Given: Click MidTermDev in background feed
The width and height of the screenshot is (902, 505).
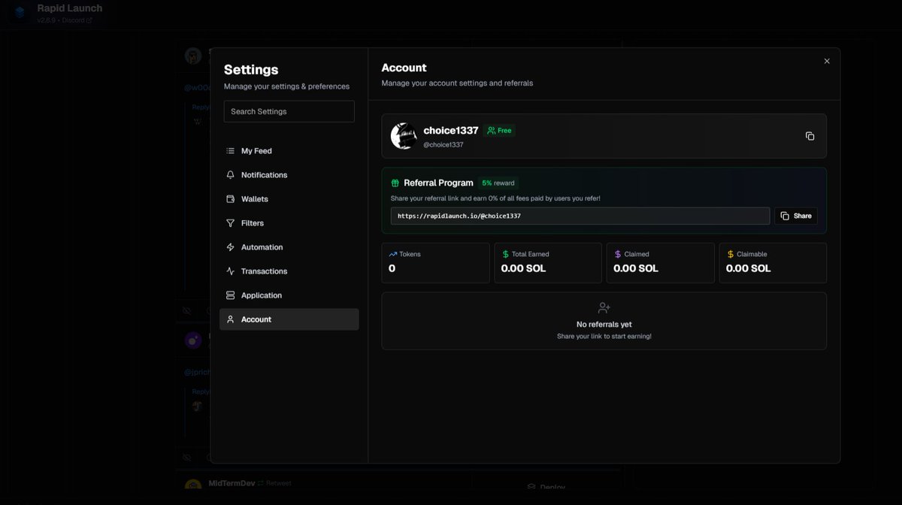Looking at the screenshot, I should click(x=232, y=483).
